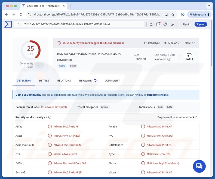Click Elastic result Malicious (high Confidence)
This screenshot has width=215, height=179.
(x=163, y=163)
